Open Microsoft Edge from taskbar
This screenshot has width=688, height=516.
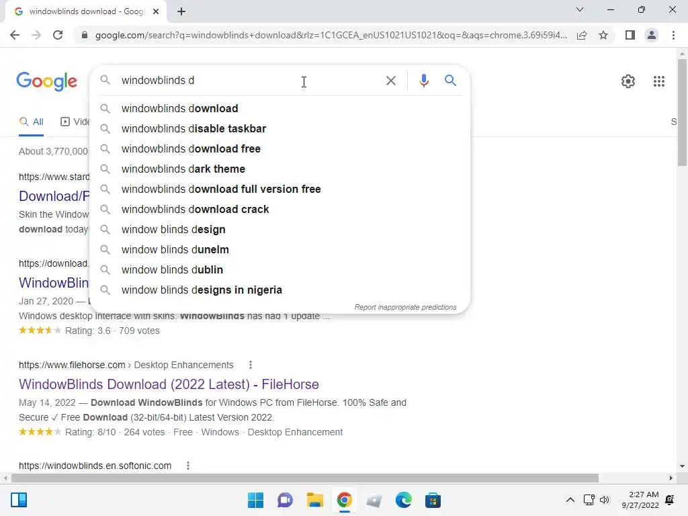coord(403,500)
